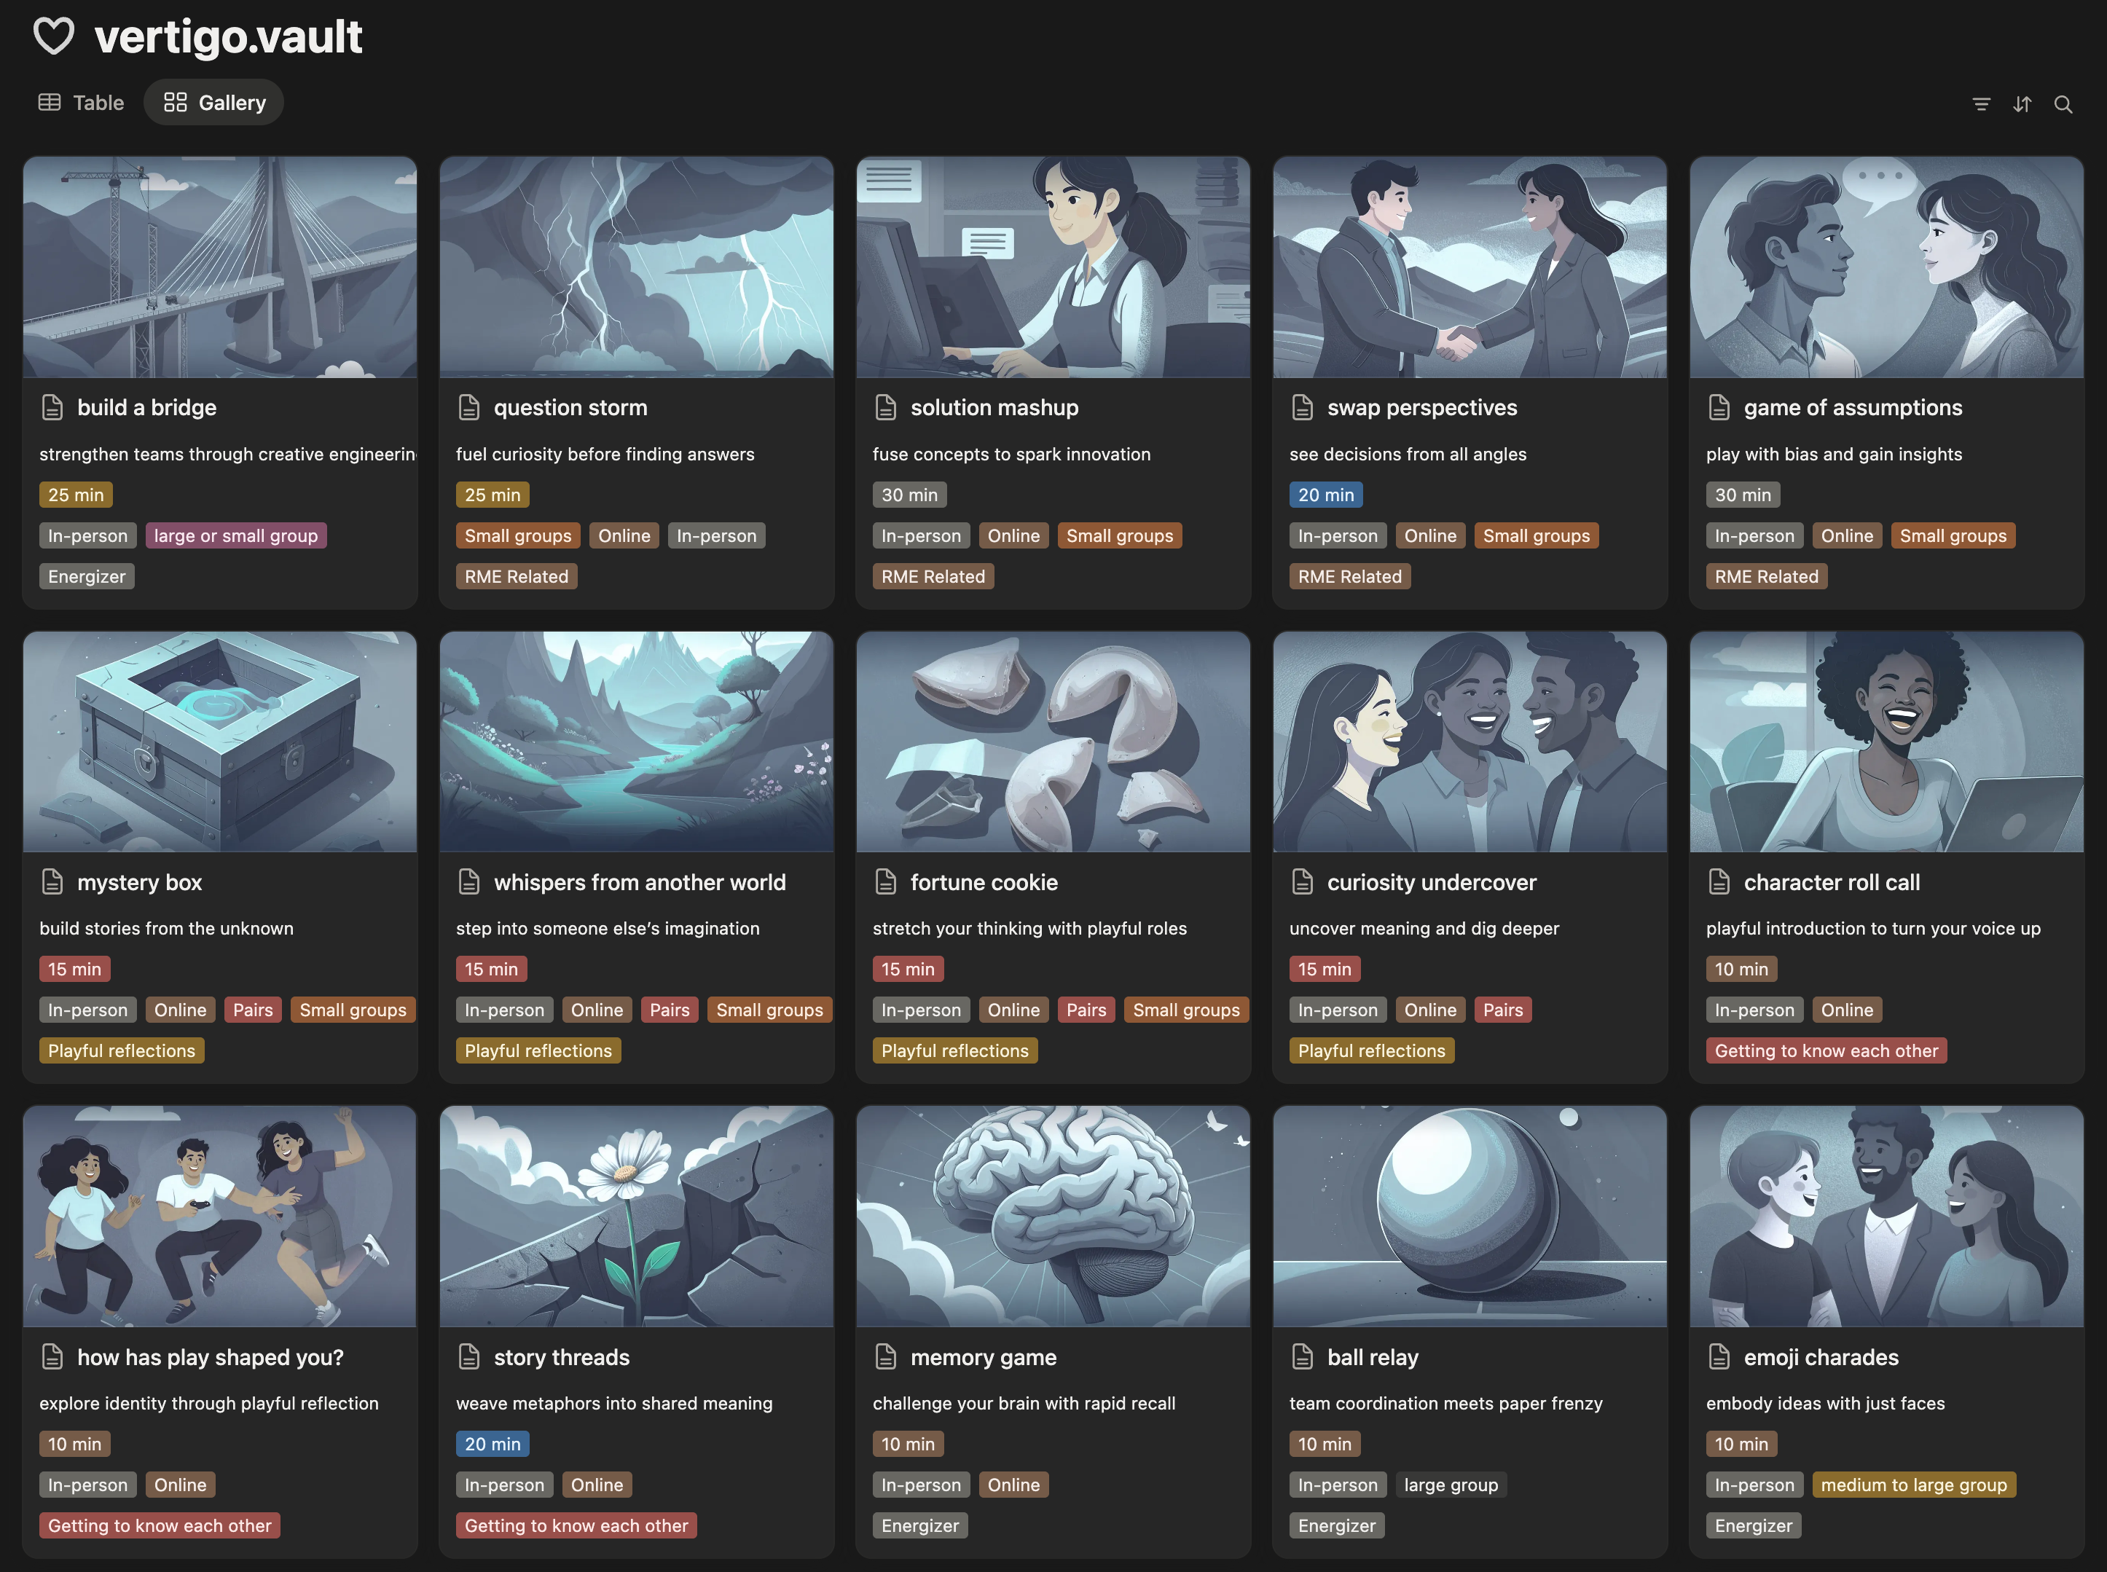The image size is (2107, 1572).
Task: Select the Gallery view tab
Action: point(214,103)
